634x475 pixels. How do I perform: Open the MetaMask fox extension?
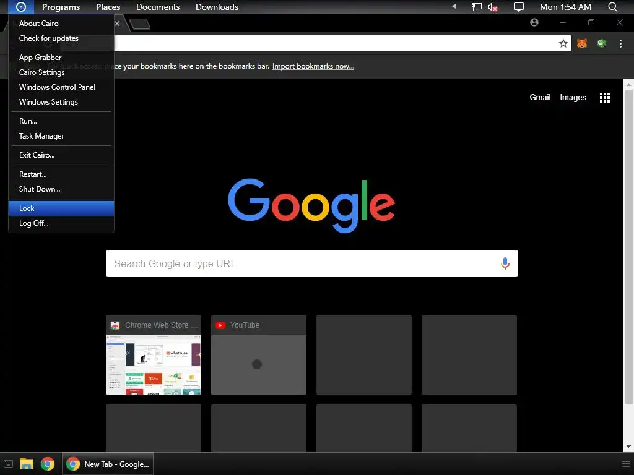click(582, 43)
